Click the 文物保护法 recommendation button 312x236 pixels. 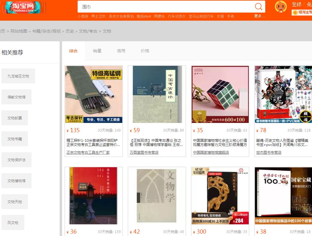click(16, 160)
